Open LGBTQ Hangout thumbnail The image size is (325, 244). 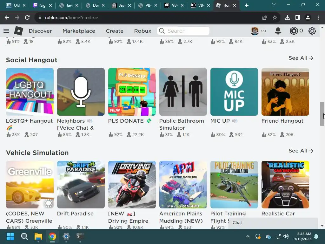pyautogui.click(x=30, y=92)
